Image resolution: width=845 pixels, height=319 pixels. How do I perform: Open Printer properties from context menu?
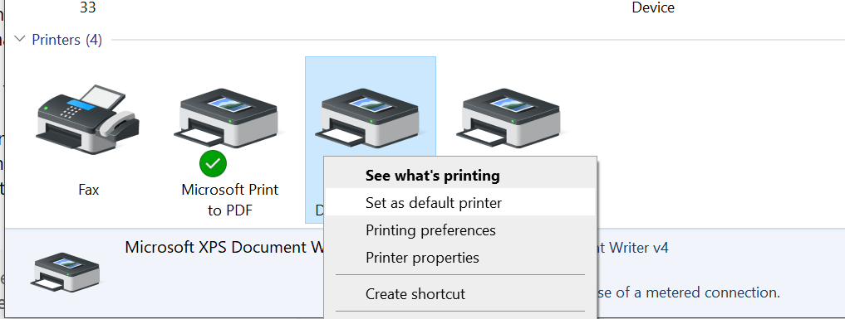tap(422, 258)
